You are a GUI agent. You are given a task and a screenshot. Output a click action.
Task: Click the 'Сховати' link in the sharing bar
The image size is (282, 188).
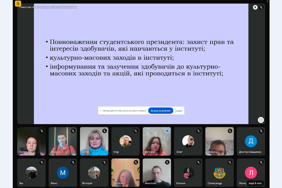point(179,111)
